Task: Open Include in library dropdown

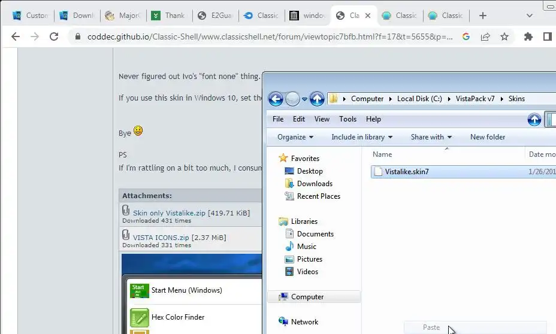Action: [362, 137]
